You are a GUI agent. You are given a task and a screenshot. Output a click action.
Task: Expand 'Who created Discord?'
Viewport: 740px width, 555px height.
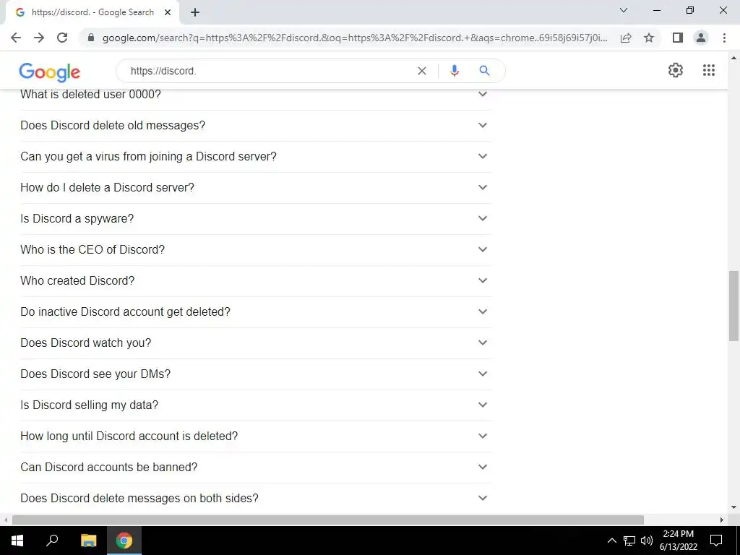[255, 281]
